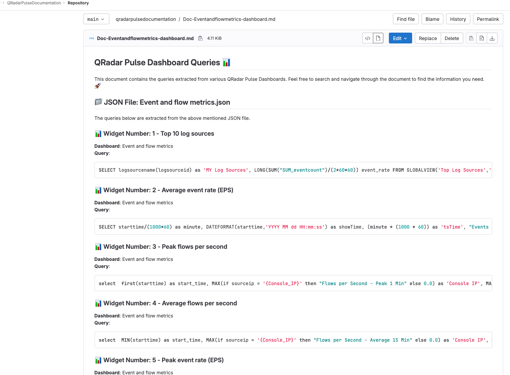Get the Permalink
510x375 pixels.
click(488, 19)
